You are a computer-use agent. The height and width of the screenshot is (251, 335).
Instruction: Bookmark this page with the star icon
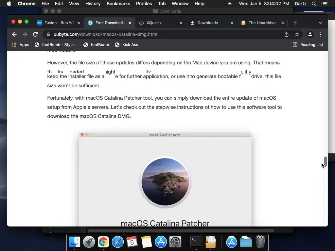pyautogui.click(x=297, y=34)
